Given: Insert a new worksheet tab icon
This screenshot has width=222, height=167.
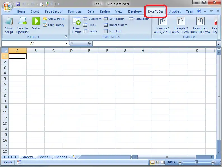Looking at the screenshot, I should point(75,157).
